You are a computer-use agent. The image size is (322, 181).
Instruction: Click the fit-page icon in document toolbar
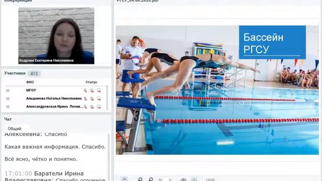[x=194, y=179]
